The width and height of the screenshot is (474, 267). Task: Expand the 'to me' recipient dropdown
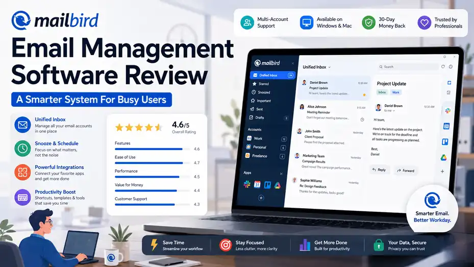click(390, 111)
